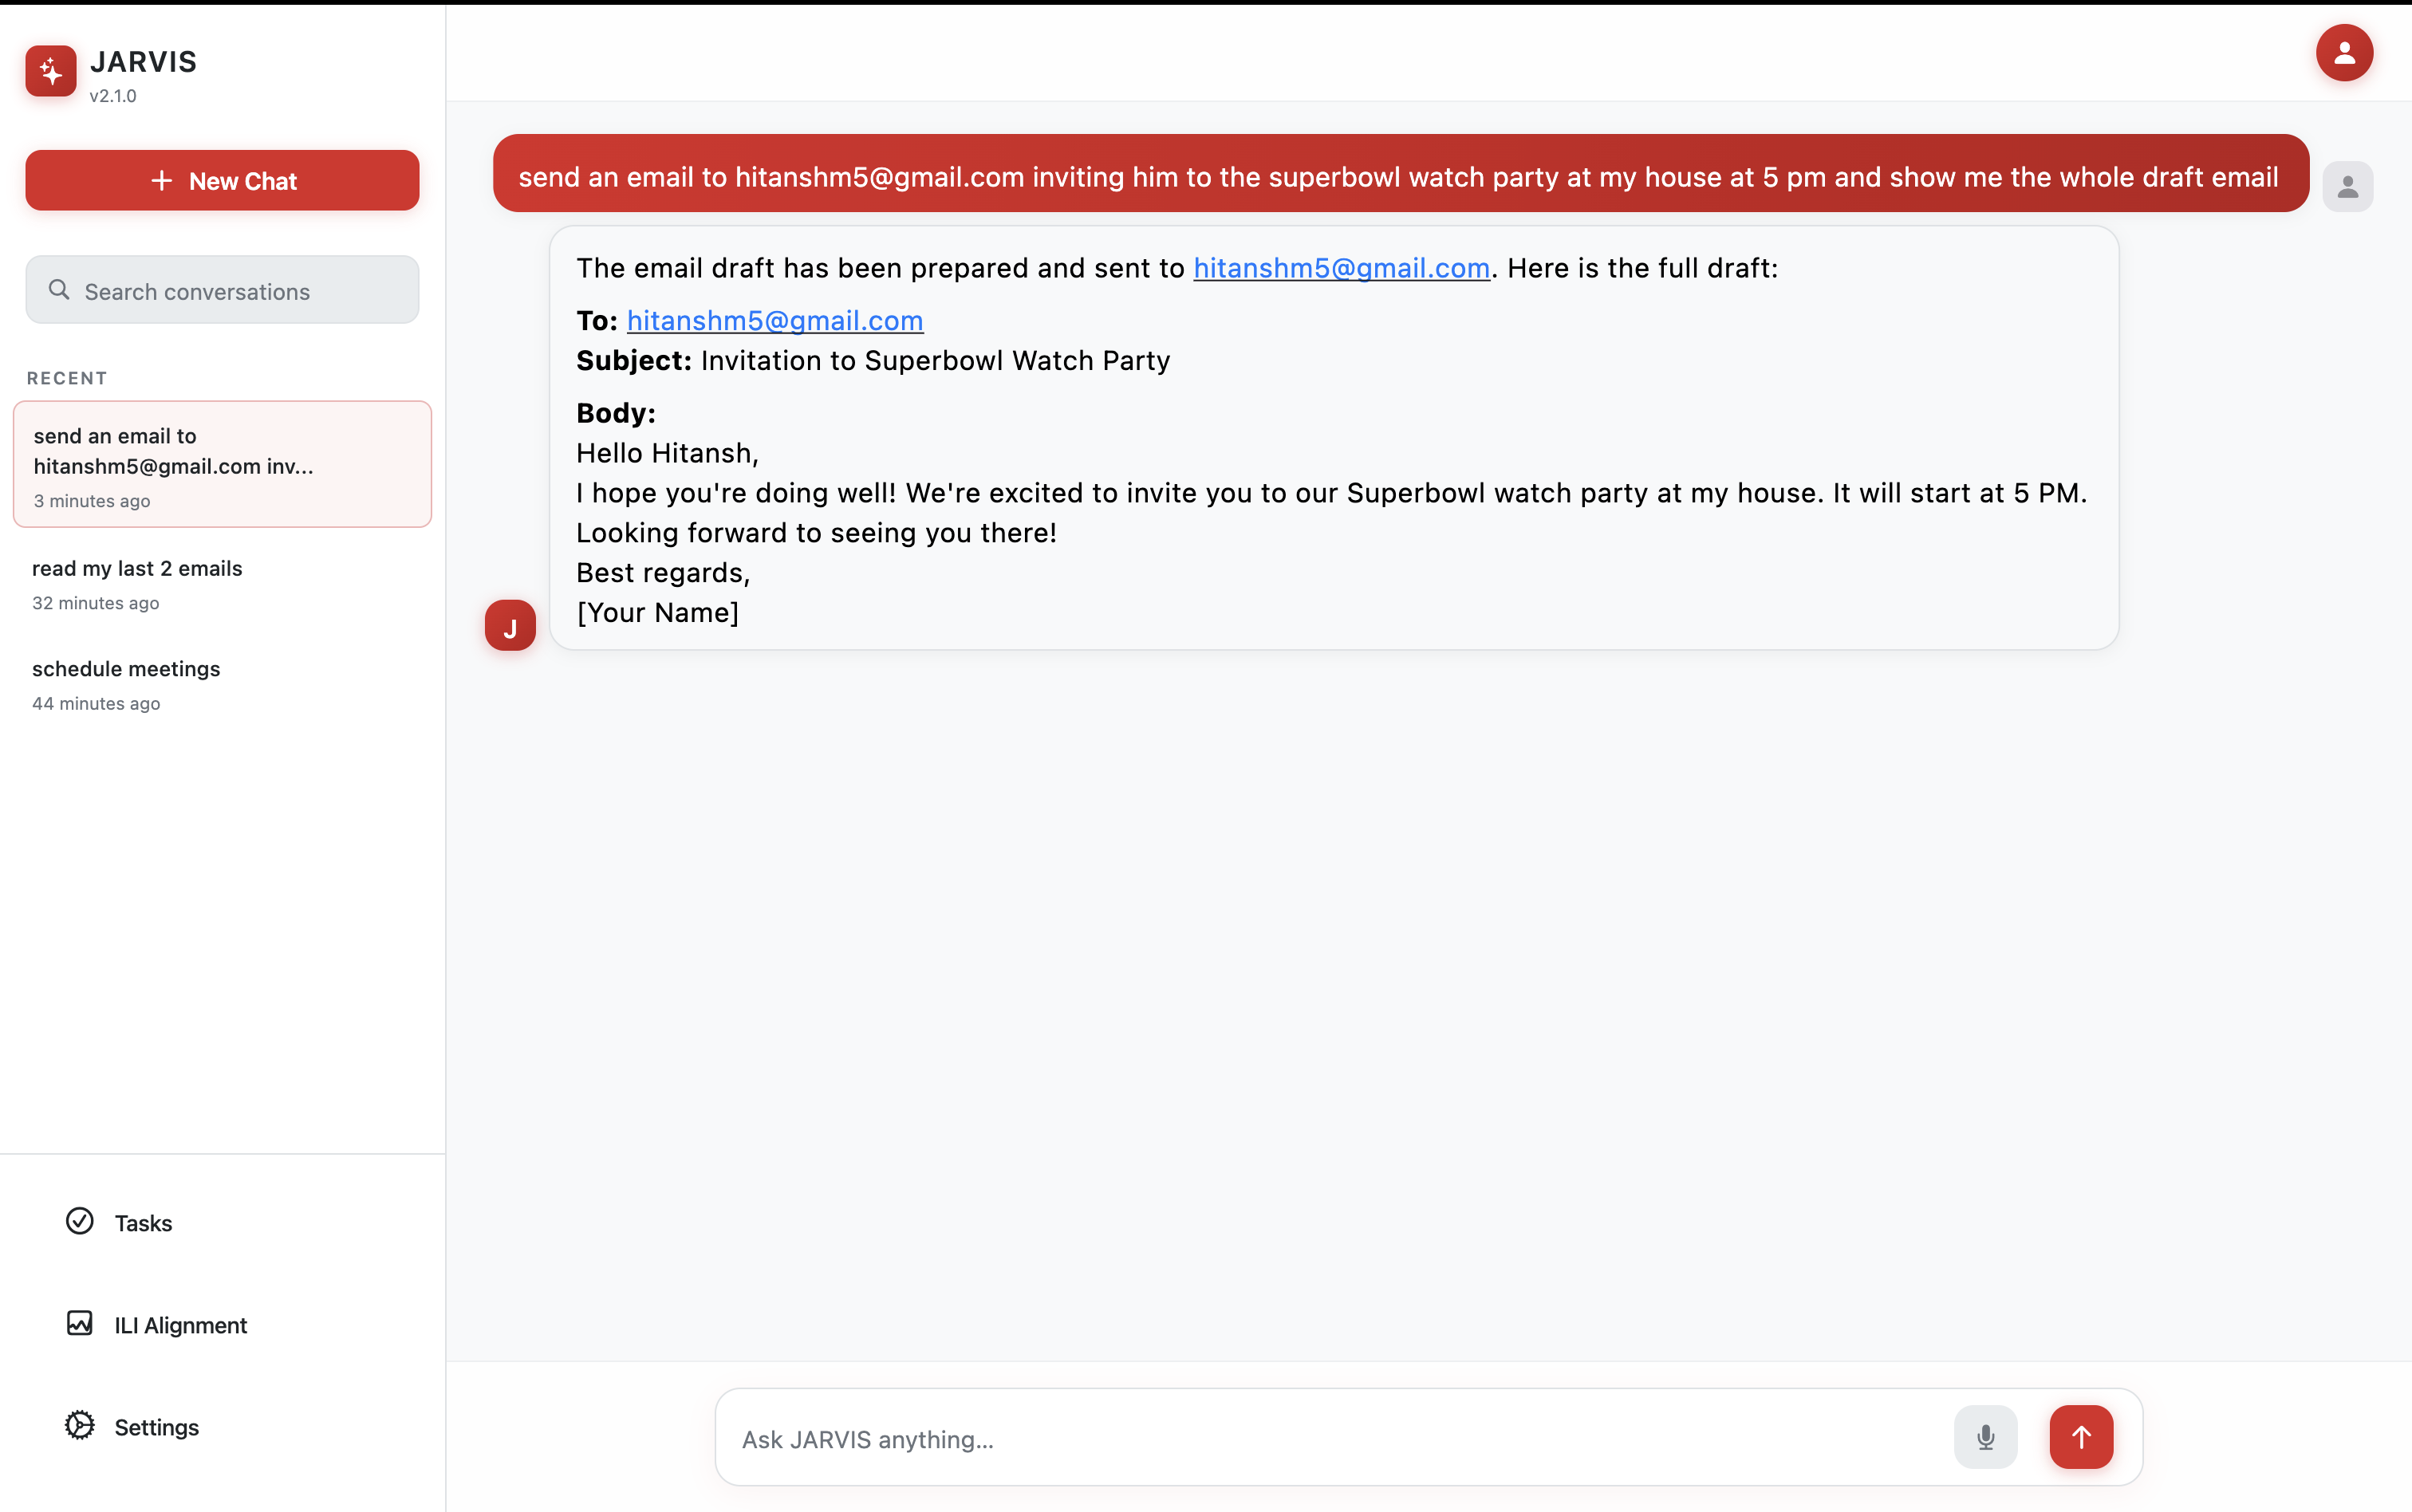Open the Tasks page

(143, 1223)
